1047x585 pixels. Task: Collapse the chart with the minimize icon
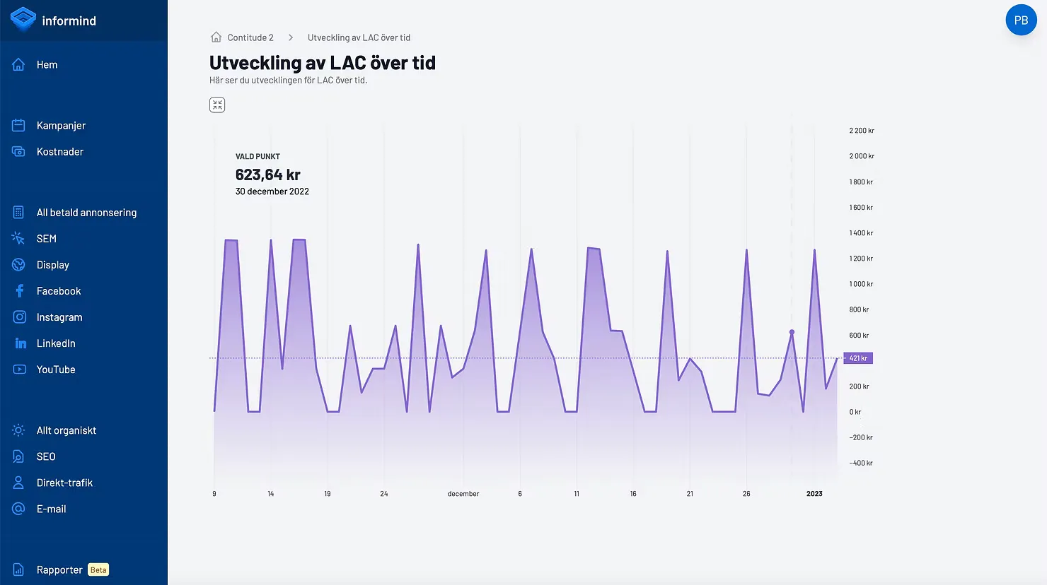point(217,105)
